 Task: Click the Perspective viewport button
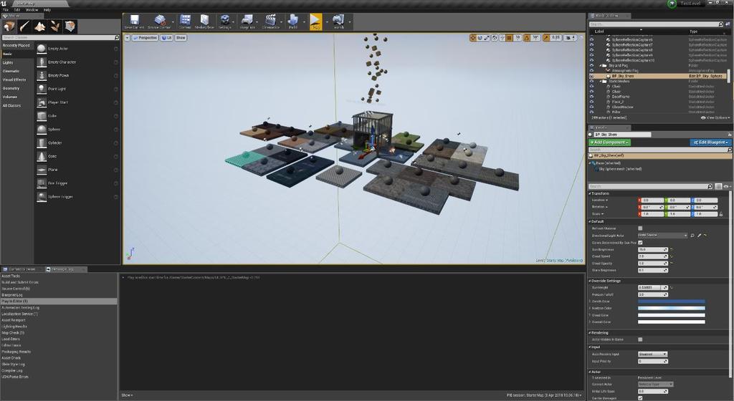145,38
